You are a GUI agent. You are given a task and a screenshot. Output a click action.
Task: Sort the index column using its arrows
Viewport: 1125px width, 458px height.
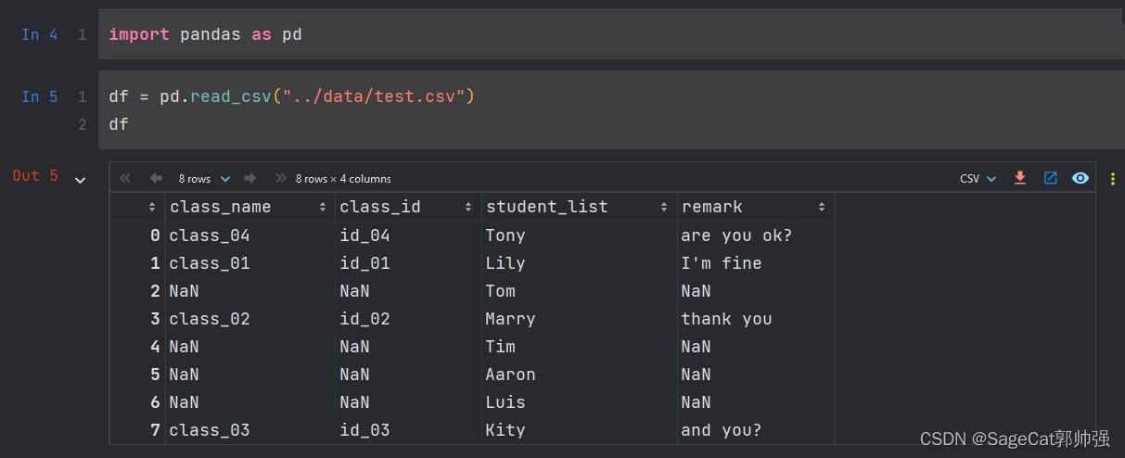[x=152, y=207]
